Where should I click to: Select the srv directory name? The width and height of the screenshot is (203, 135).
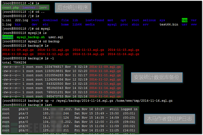[x=146, y=24]
